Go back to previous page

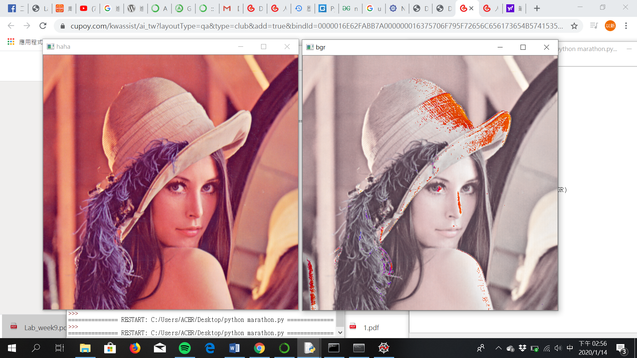[x=11, y=26]
